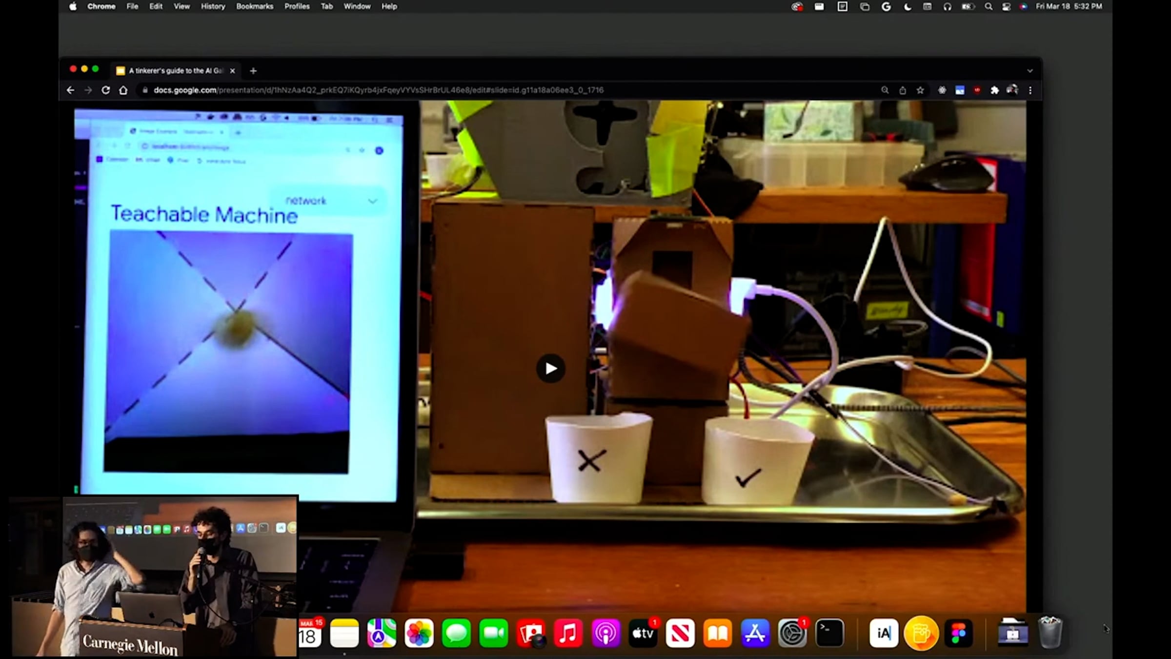Open Spotlight search in menu bar

(989, 6)
